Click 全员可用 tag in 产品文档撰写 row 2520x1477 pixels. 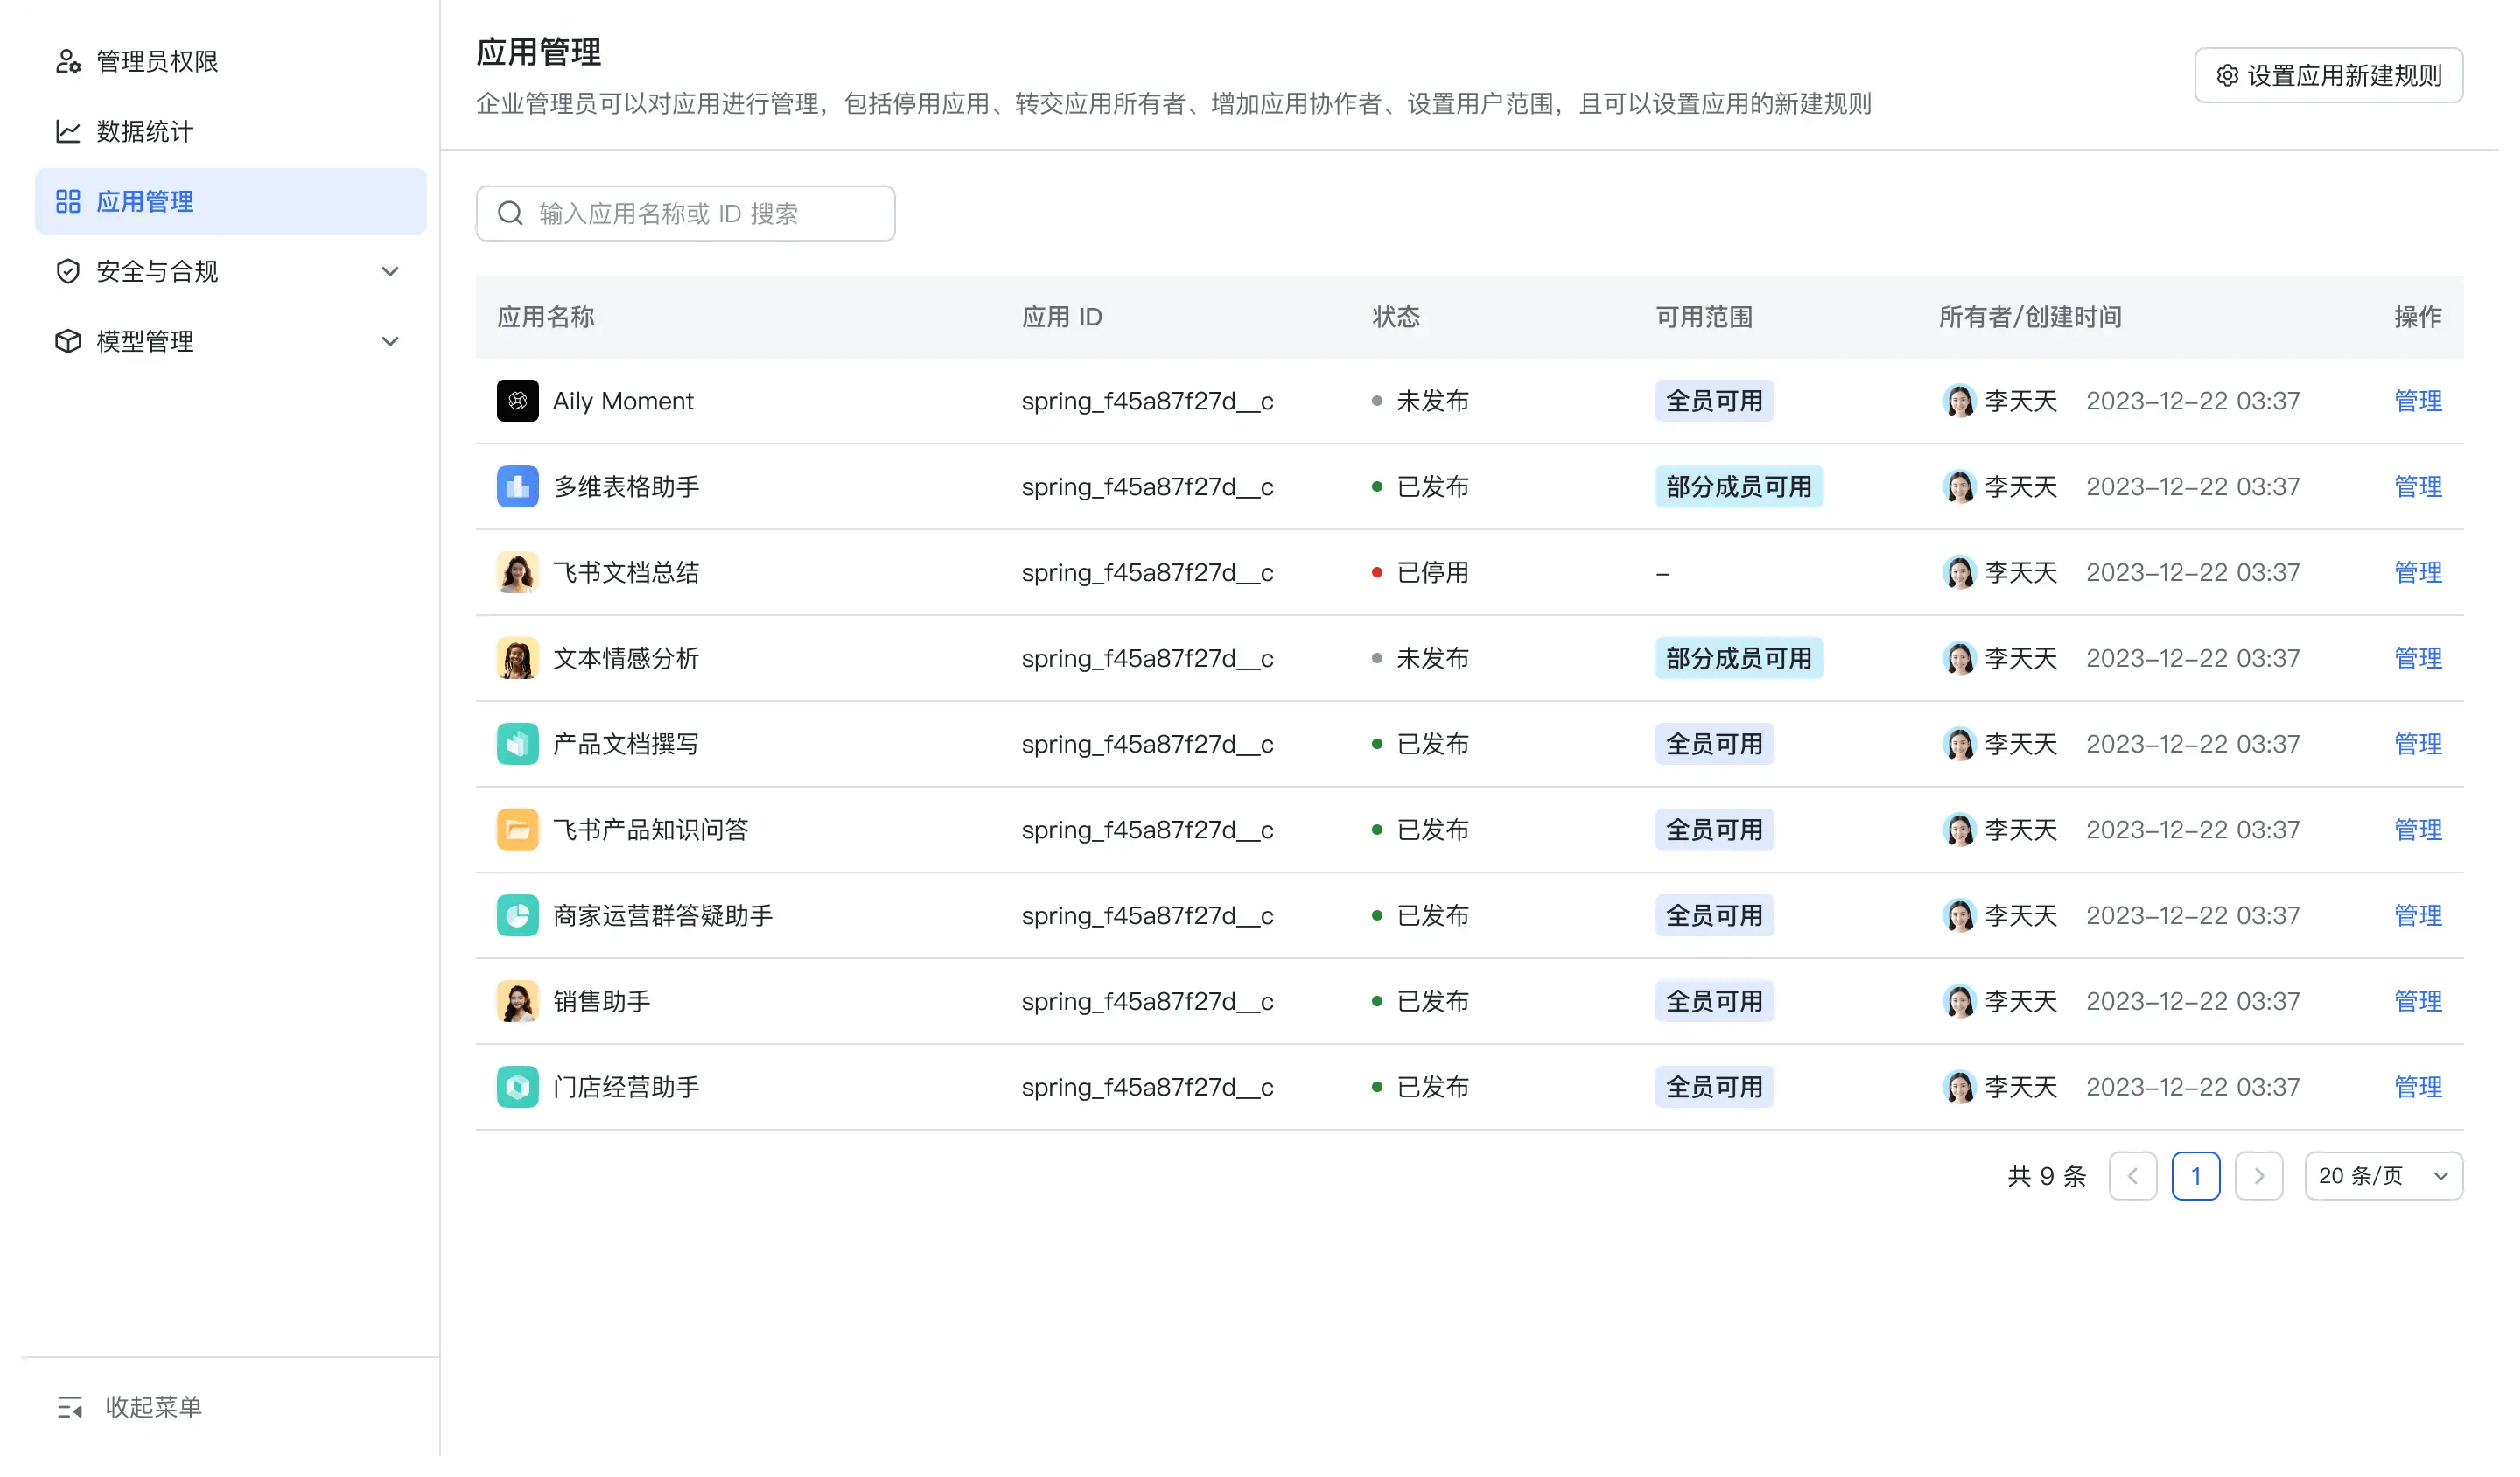pos(1738,754)
